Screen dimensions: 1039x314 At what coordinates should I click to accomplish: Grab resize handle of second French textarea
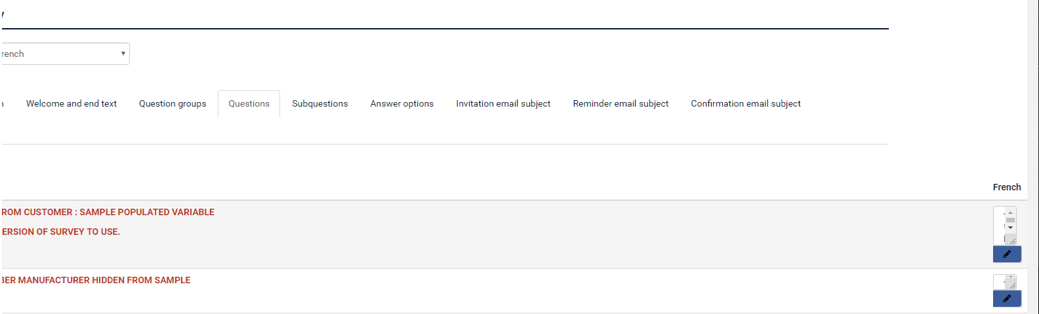(x=1013, y=286)
